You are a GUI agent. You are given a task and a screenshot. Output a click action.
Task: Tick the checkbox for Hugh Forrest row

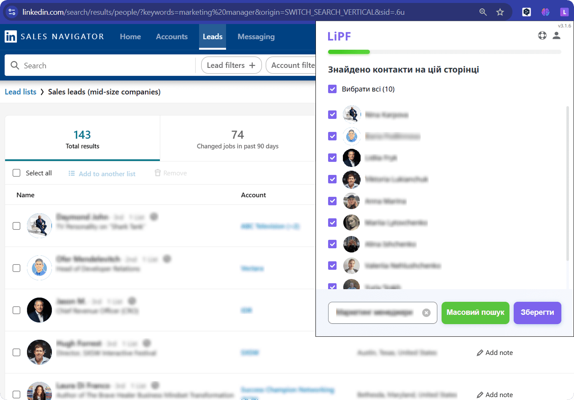(x=16, y=352)
